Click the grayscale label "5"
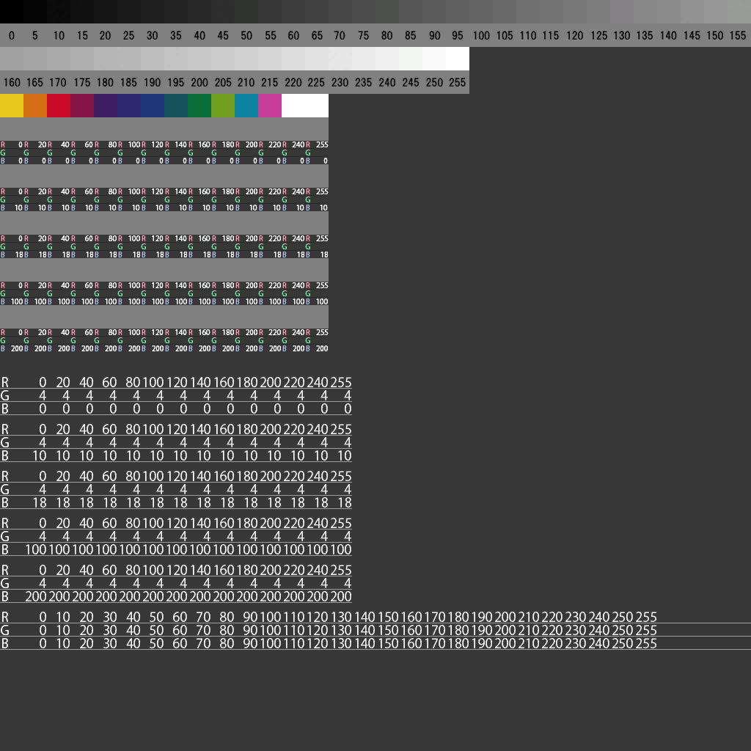The height and width of the screenshot is (751, 751). coord(35,35)
